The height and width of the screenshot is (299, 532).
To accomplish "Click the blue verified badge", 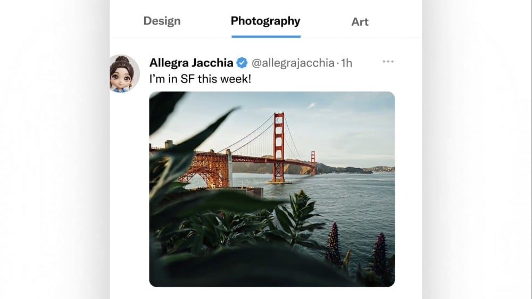I will (242, 63).
